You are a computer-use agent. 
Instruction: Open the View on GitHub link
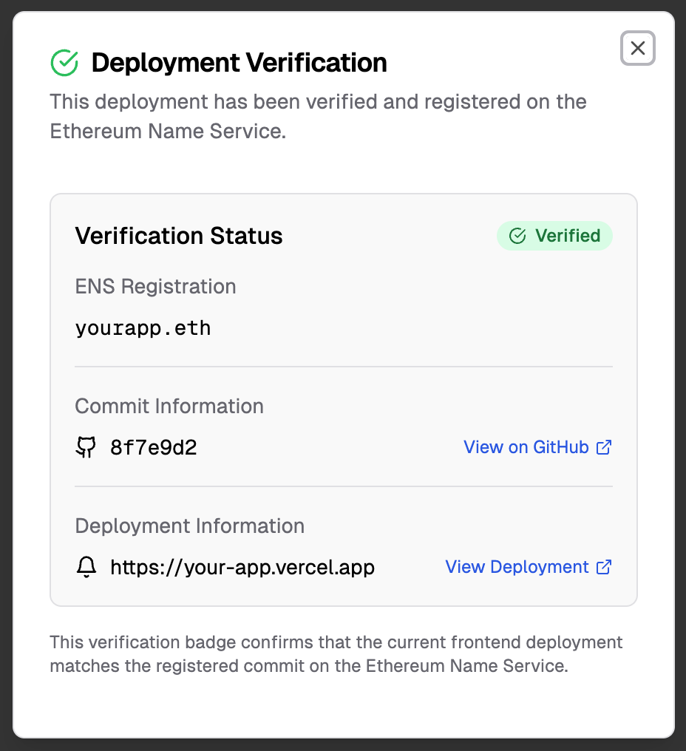click(x=537, y=447)
